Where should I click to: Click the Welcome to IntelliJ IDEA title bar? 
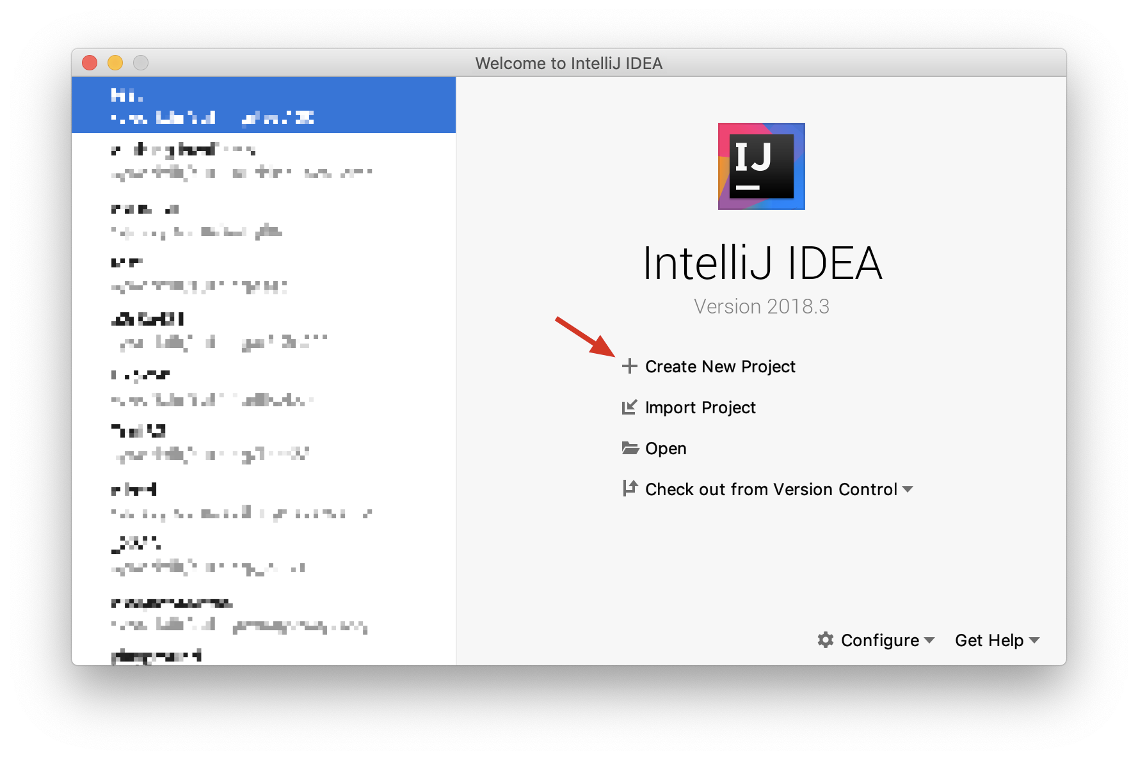(x=568, y=63)
